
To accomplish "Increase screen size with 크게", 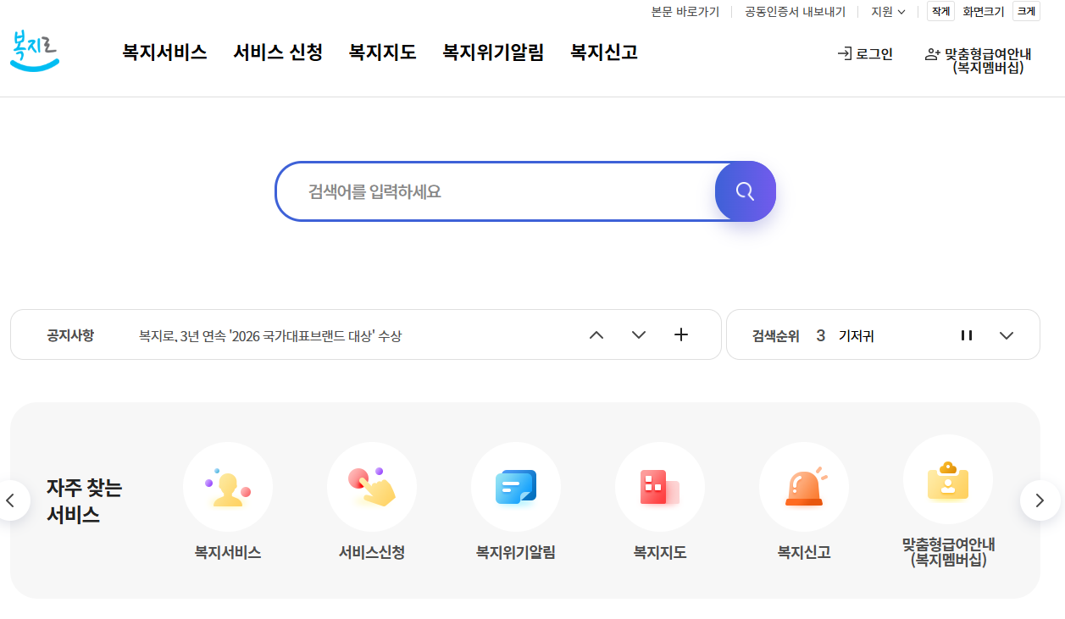I will tap(1026, 11).
